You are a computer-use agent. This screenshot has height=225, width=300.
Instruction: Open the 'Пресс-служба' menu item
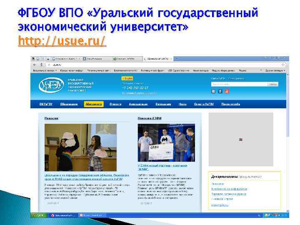(x=231, y=104)
